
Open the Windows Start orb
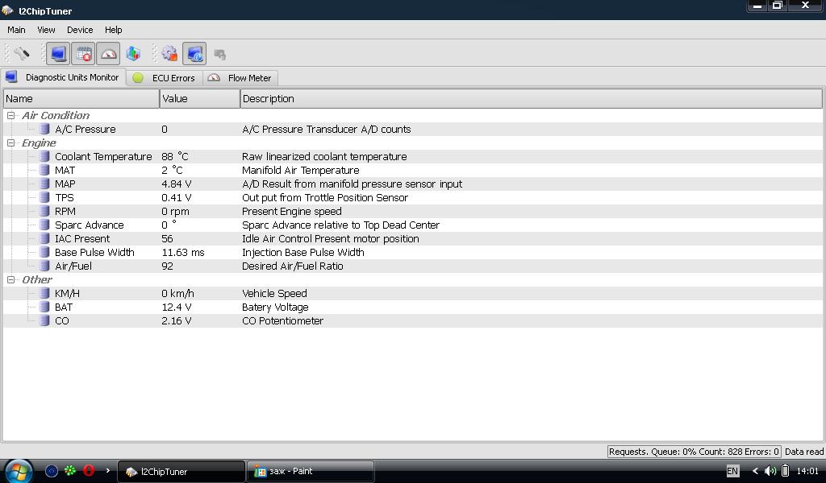(x=19, y=471)
